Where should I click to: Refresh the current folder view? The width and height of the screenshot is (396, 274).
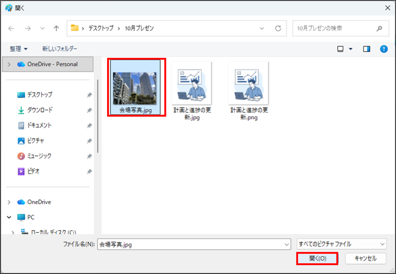(x=278, y=28)
